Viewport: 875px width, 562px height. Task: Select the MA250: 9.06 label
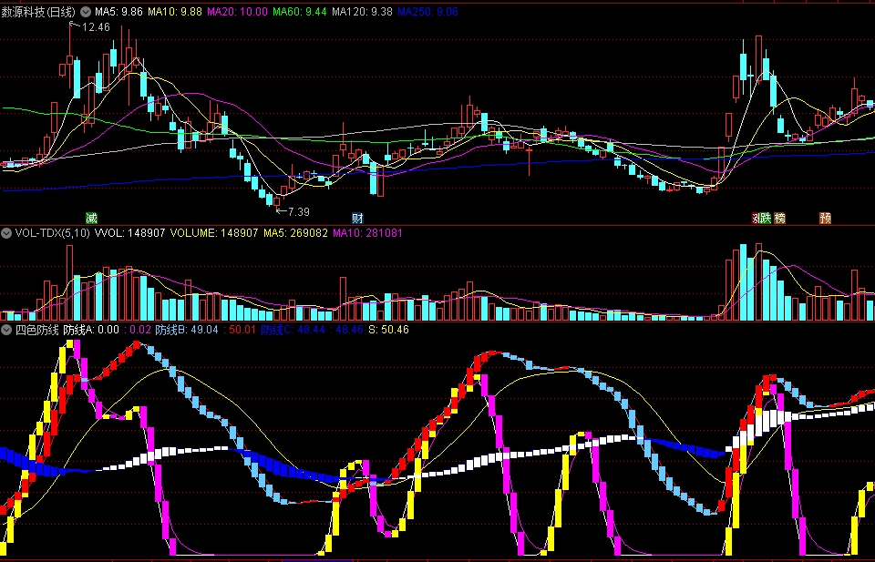(428, 12)
